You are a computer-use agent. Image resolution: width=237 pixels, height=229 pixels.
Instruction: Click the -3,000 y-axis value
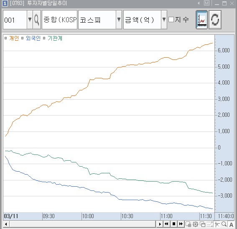click(225, 196)
